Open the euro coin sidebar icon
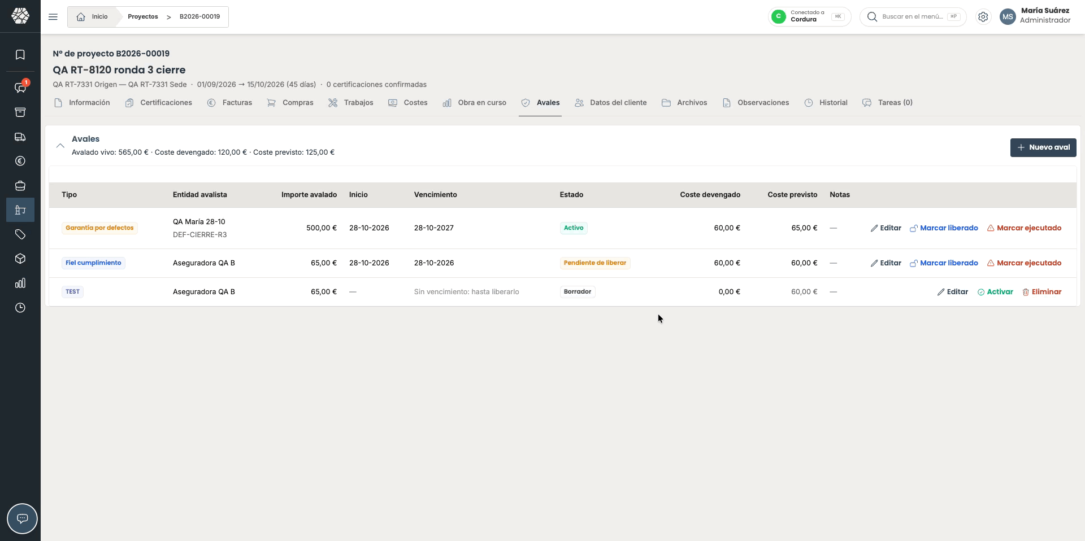This screenshot has width=1085, height=541. (20, 161)
